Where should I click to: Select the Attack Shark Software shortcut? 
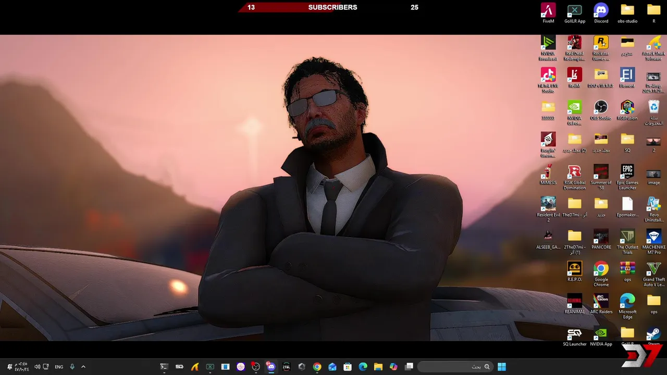[653, 48]
